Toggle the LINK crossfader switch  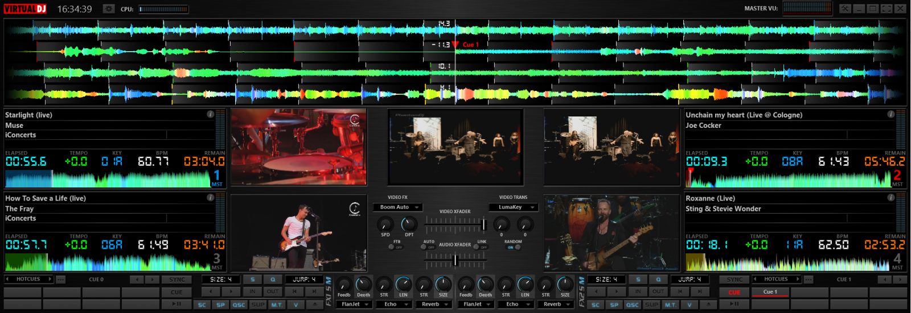pyautogui.click(x=480, y=247)
